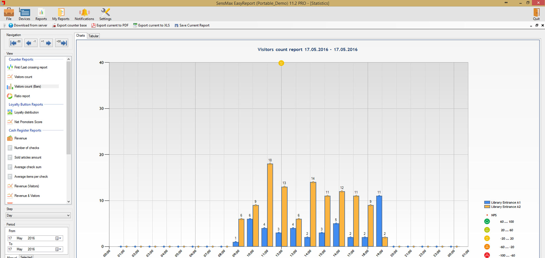545x258 pixels.
Task: Switch to the Manual tab
Action: 12,257
